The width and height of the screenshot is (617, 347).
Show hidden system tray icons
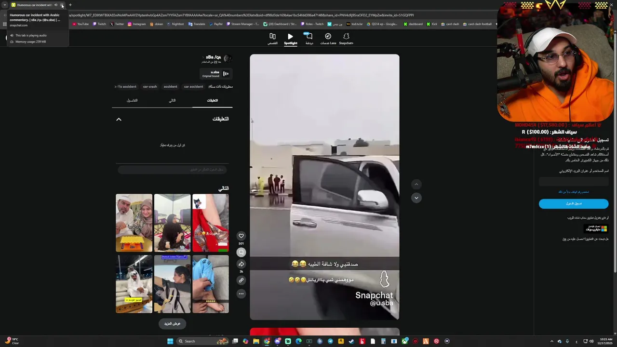pyautogui.click(x=552, y=341)
